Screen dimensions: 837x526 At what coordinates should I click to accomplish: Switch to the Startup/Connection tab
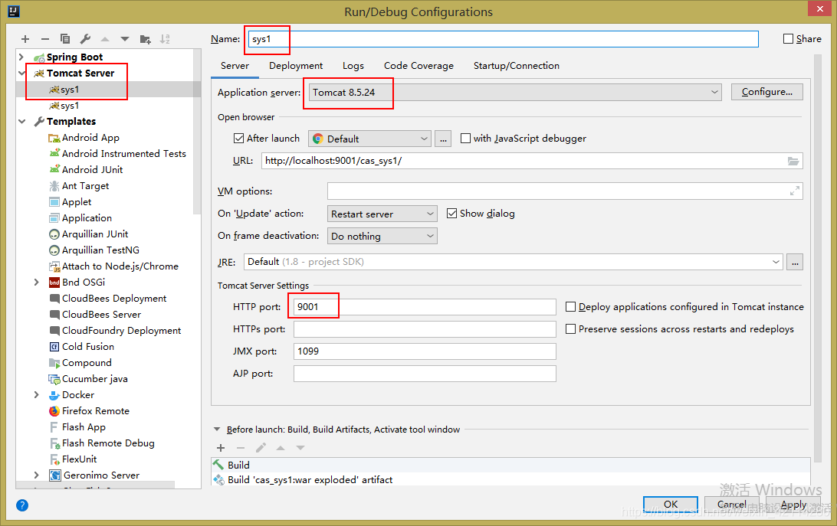click(x=516, y=66)
